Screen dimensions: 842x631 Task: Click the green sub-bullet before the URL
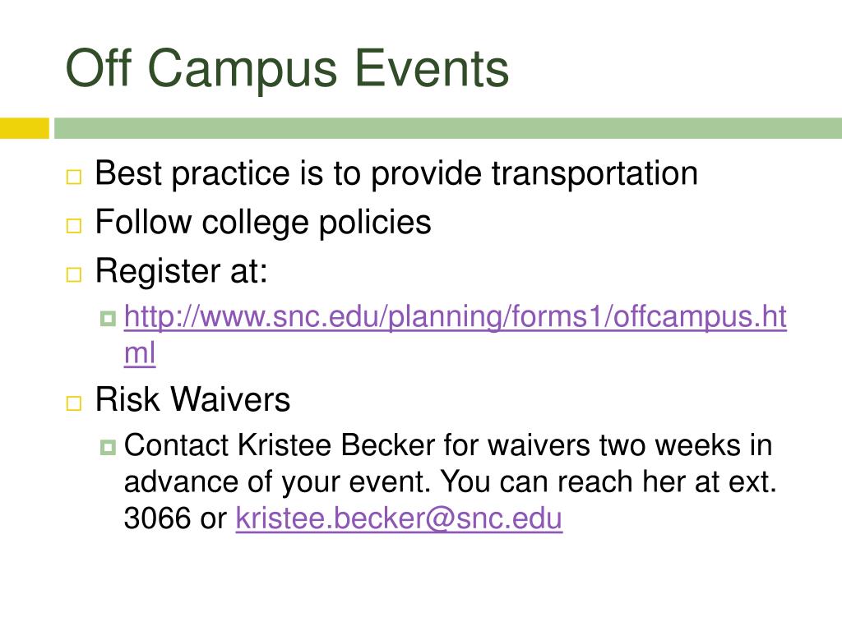(108, 319)
